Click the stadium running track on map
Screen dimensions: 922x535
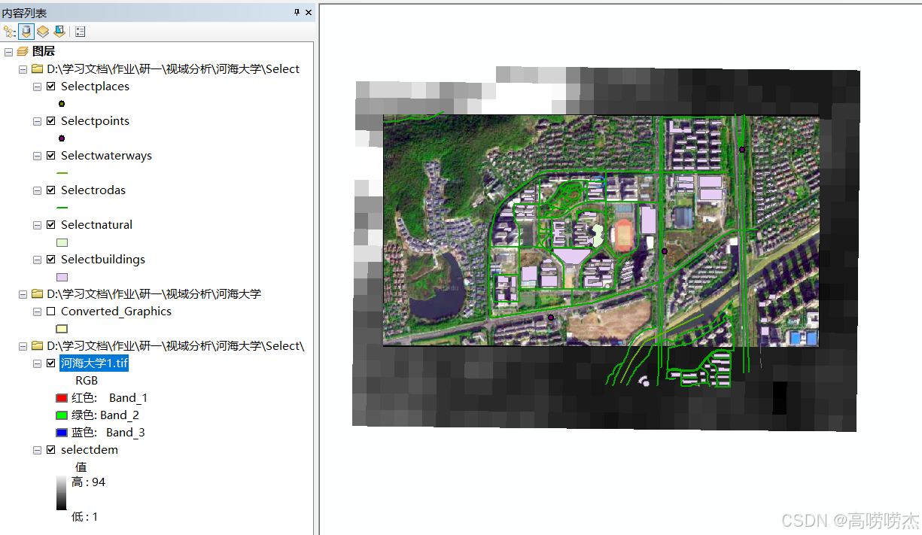click(x=623, y=236)
